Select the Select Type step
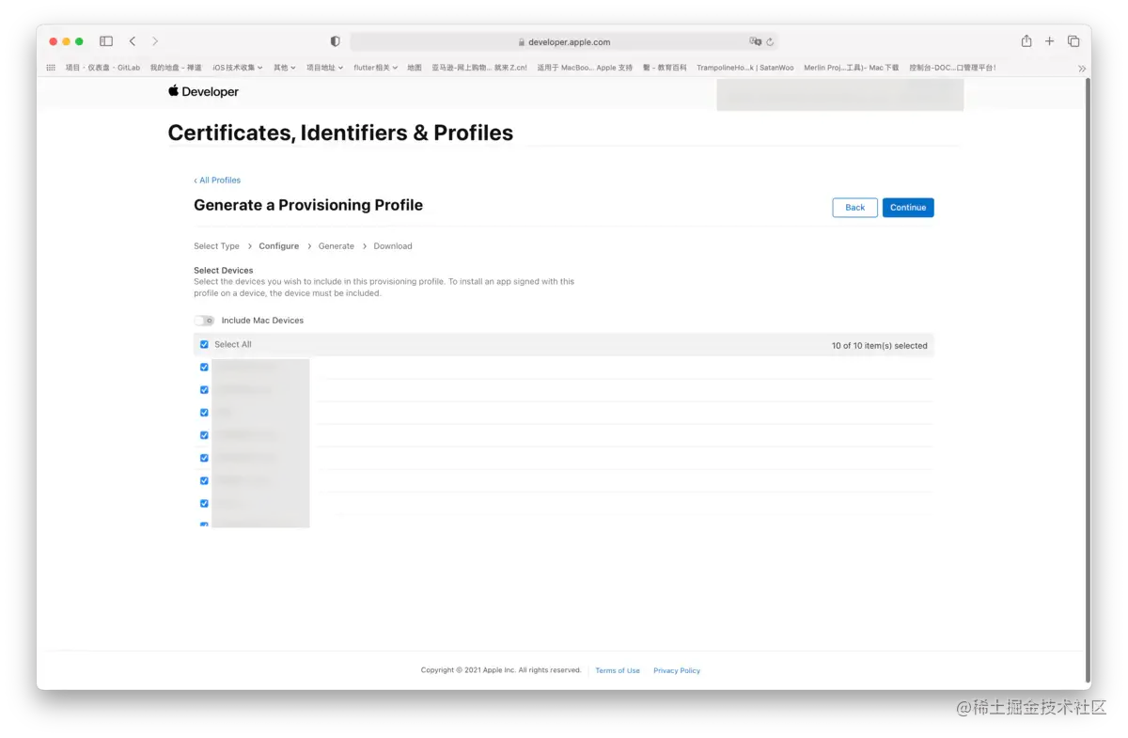This screenshot has height=738, width=1128. (x=216, y=246)
